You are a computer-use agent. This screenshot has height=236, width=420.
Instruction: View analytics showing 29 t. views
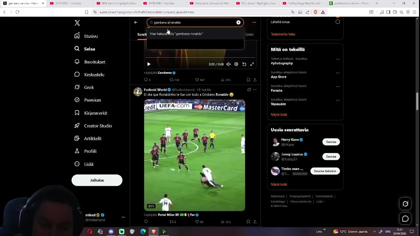(x=226, y=80)
